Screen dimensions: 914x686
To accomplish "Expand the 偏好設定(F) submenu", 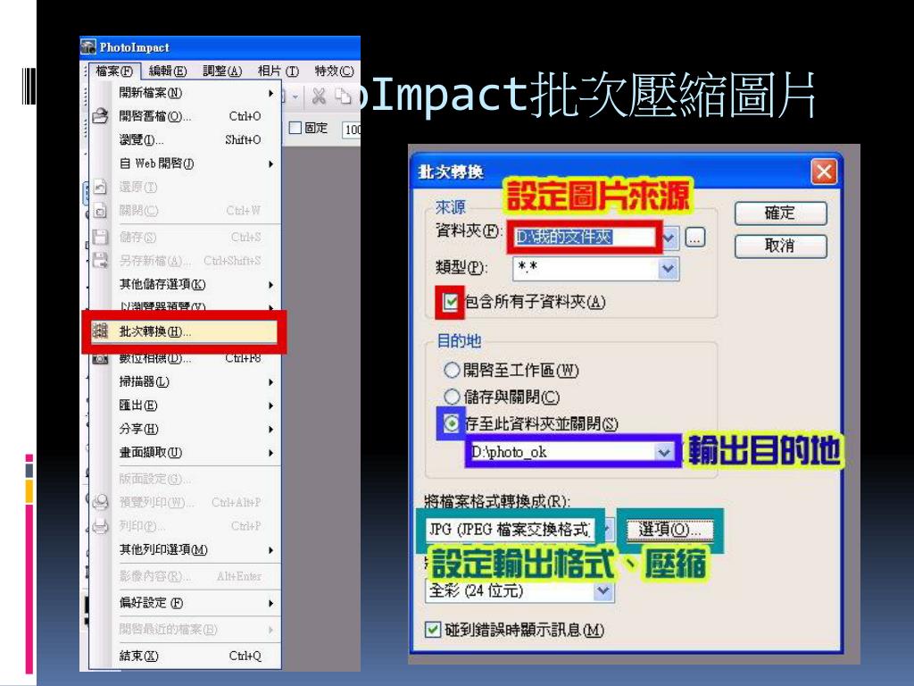I will (x=184, y=603).
